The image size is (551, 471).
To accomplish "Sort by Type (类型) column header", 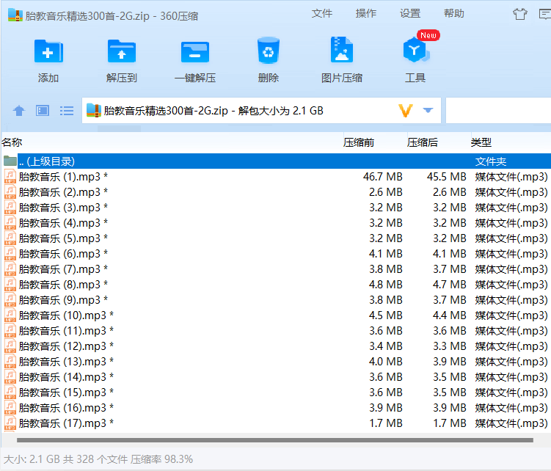I will point(481,142).
